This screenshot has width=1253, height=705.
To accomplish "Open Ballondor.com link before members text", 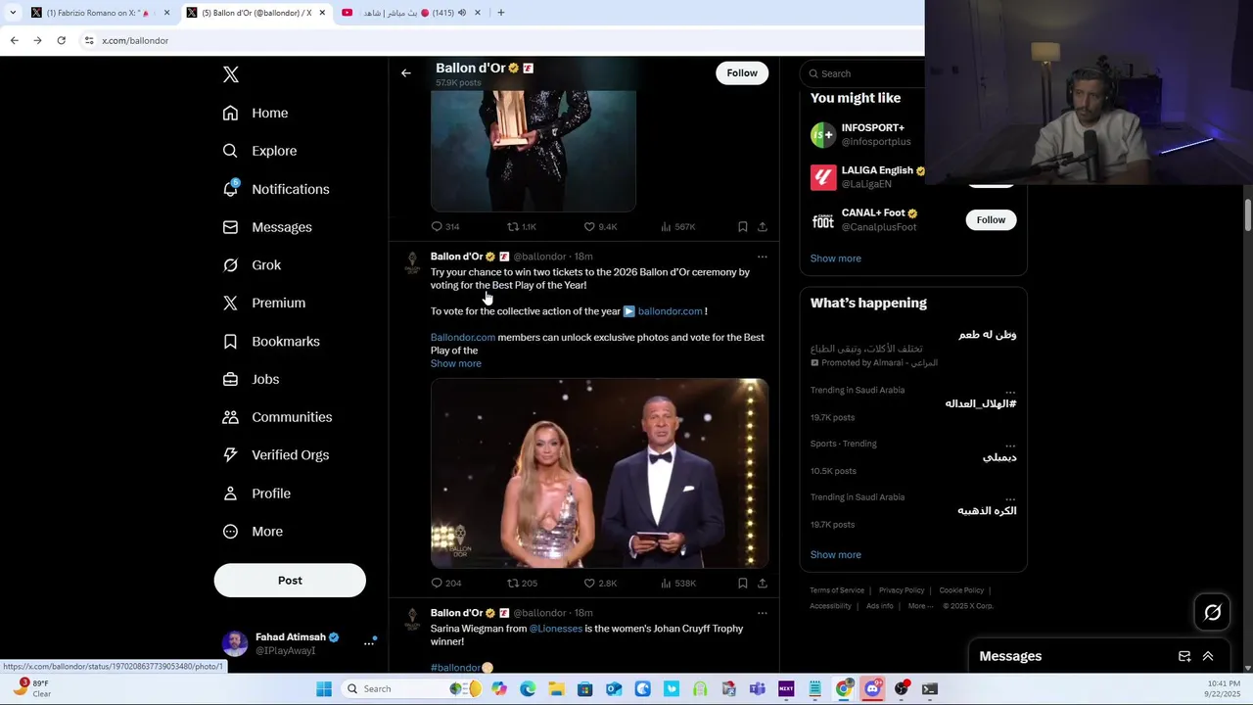I will click(x=463, y=337).
